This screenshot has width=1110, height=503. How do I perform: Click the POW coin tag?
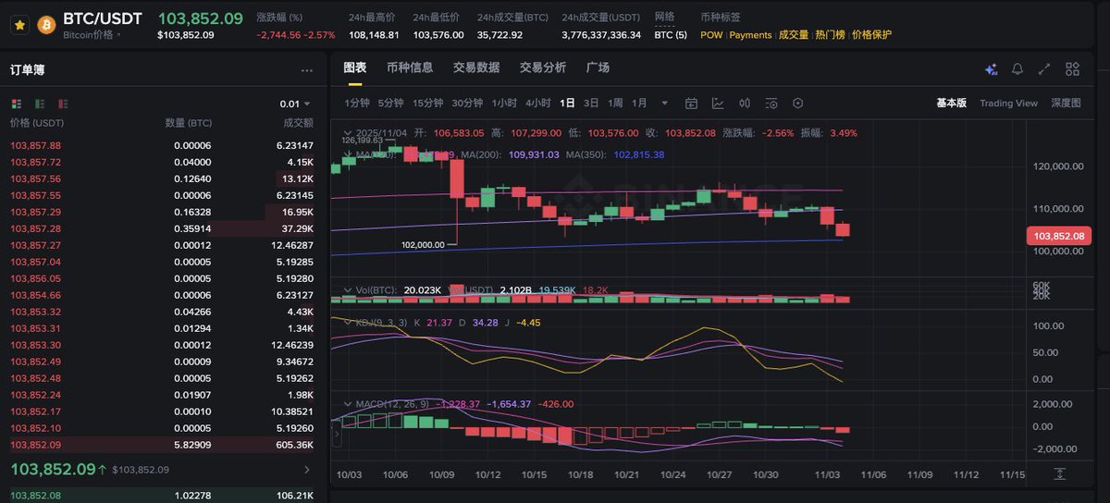[x=711, y=35]
